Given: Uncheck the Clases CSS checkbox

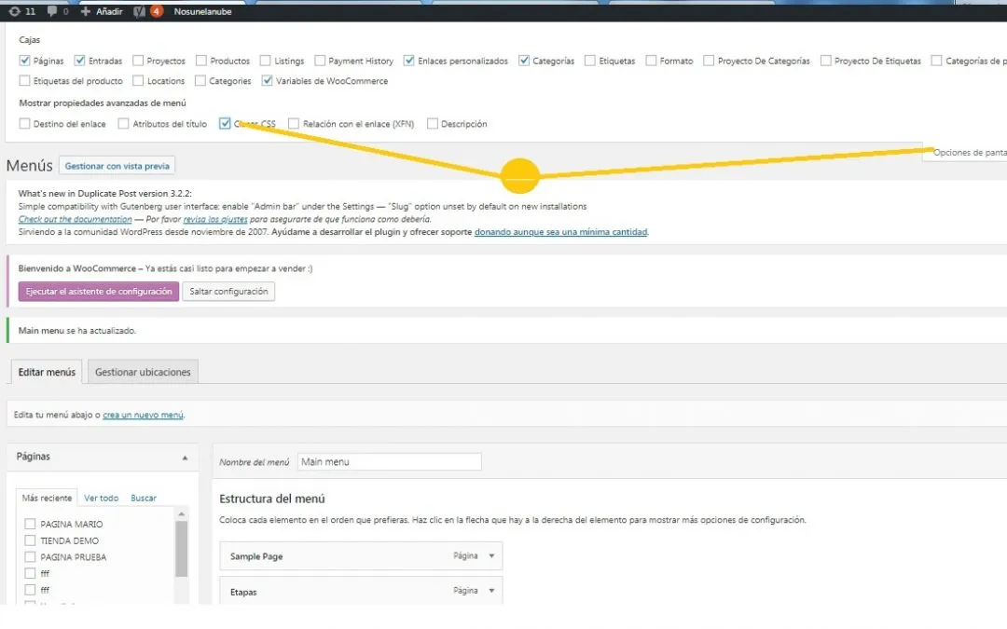Looking at the screenshot, I should (x=226, y=123).
